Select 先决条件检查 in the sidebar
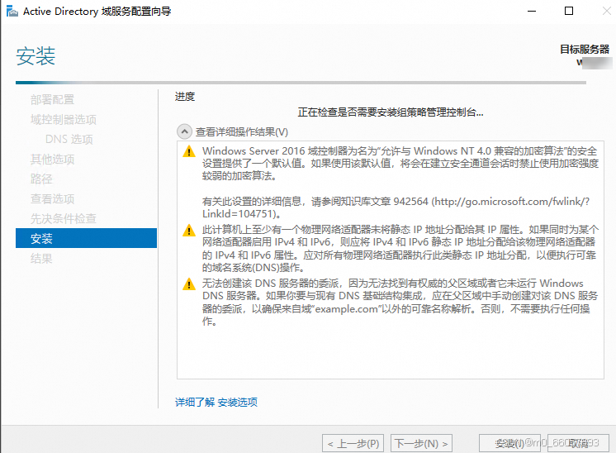This screenshot has width=616, height=453. click(64, 218)
